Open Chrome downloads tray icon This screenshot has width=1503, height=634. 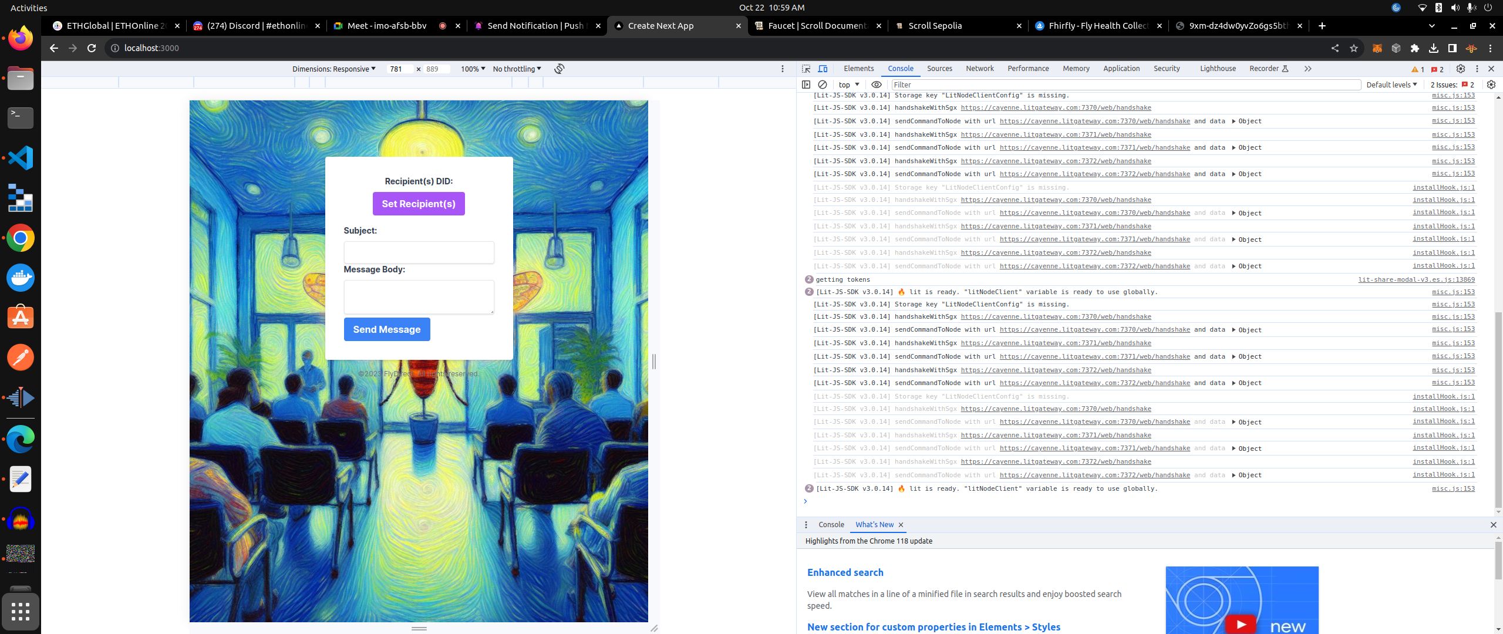tap(1433, 48)
